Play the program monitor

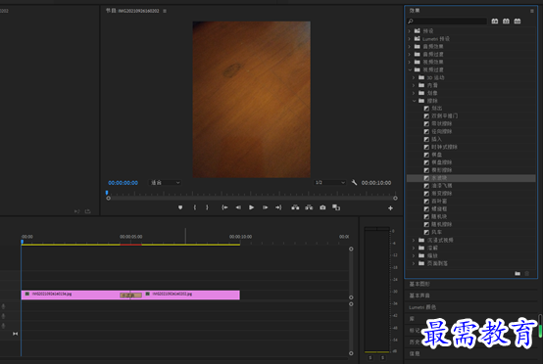pos(252,207)
